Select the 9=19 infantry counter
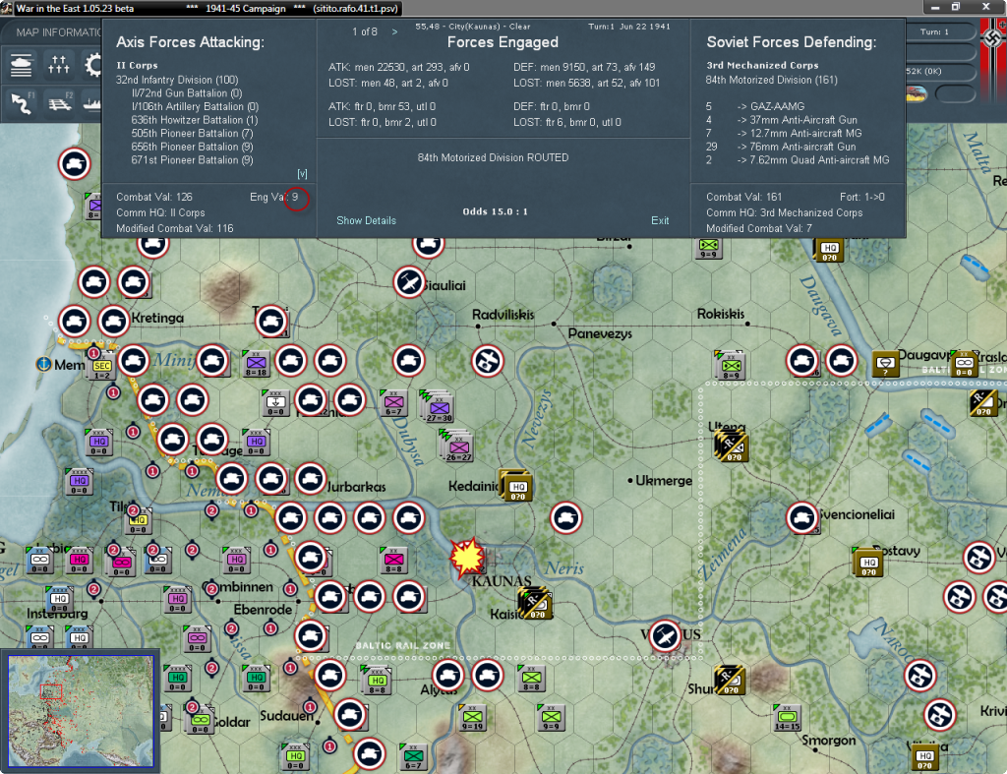This screenshot has height=774, width=1007. 473,718
